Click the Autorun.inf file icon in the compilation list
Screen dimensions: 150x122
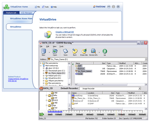point(73,101)
